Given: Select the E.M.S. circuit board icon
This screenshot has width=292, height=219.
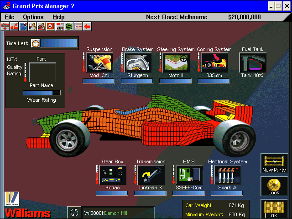Looking at the screenshot, I should point(189,175).
